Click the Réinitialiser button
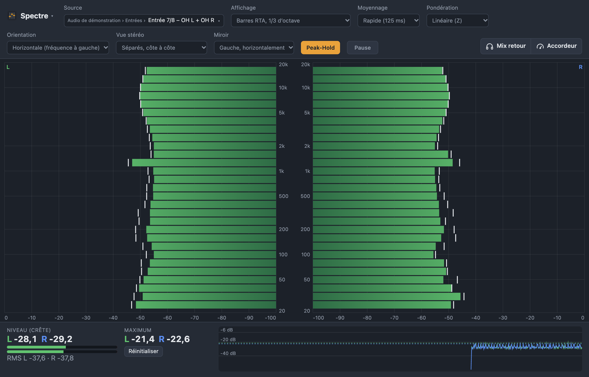Viewport: 589px width, 377px height. click(x=144, y=351)
